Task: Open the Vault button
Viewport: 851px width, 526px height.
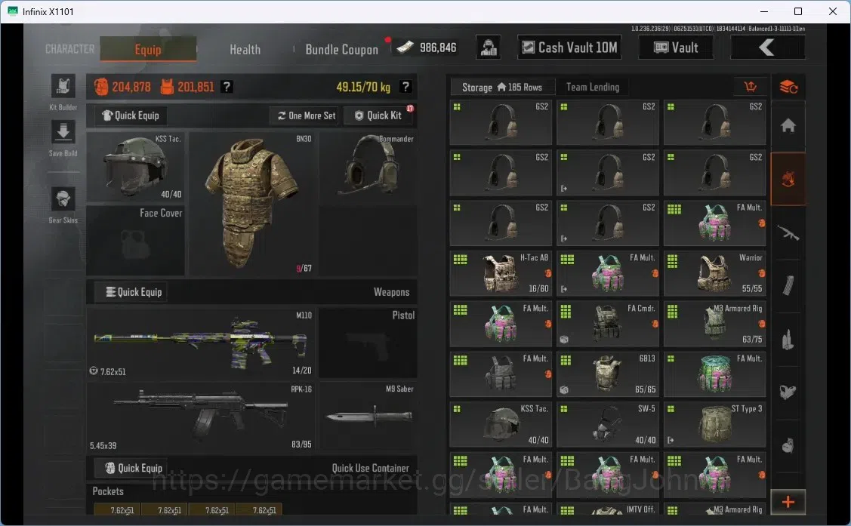Action: (676, 48)
